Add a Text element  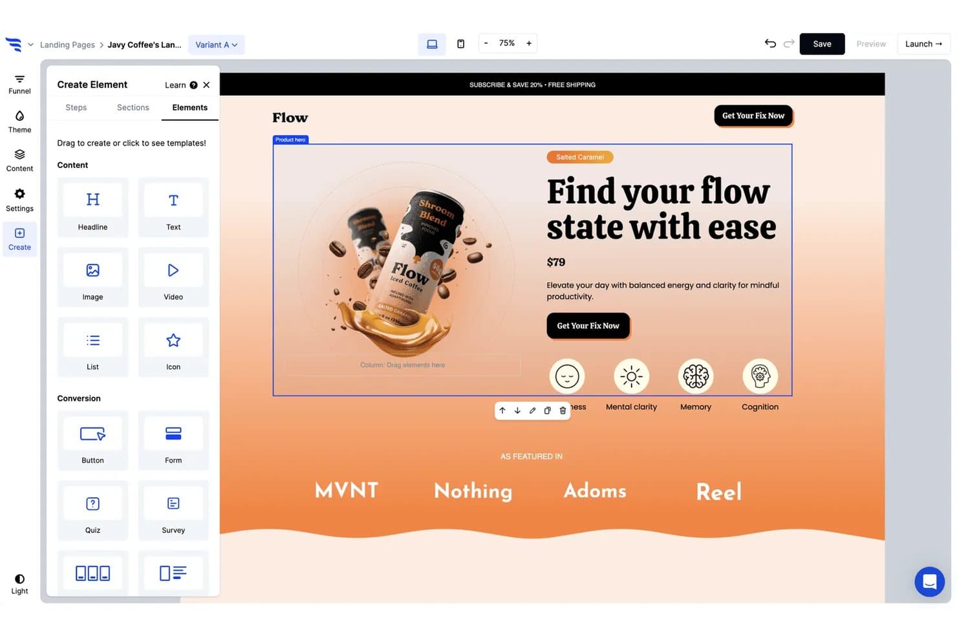pos(173,207)
